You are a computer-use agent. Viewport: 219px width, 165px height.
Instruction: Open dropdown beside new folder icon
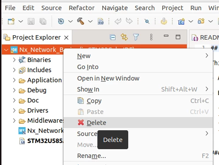coord(211,22)
